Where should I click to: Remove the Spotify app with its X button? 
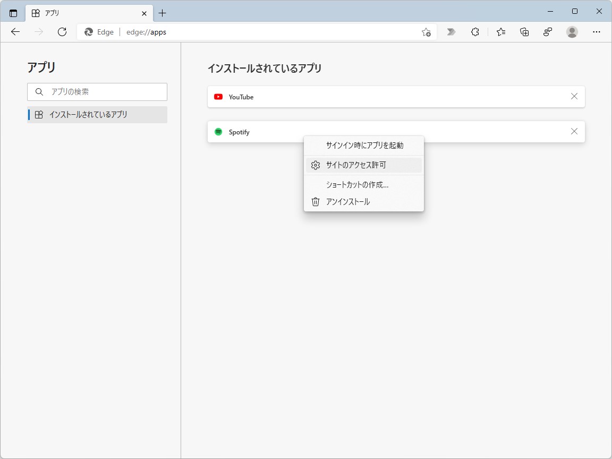(574, 131)
